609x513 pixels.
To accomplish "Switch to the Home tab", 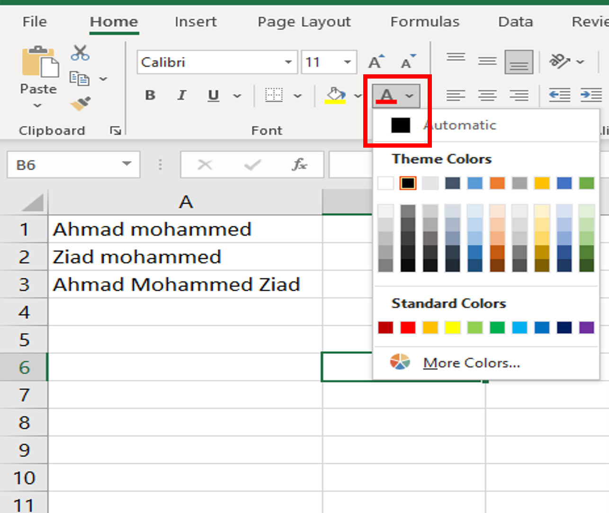I will (114, 22).
